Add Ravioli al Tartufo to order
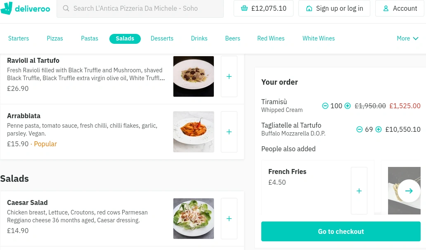 [x=229, y=76]
